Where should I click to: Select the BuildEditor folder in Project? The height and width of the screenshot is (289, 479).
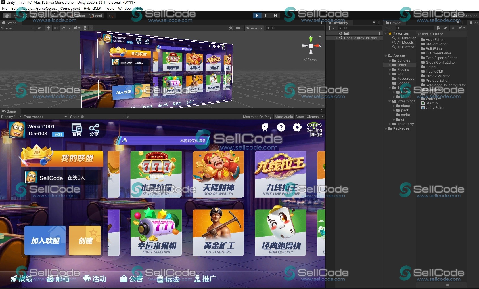pyautogui.click(x=434, y=49)
